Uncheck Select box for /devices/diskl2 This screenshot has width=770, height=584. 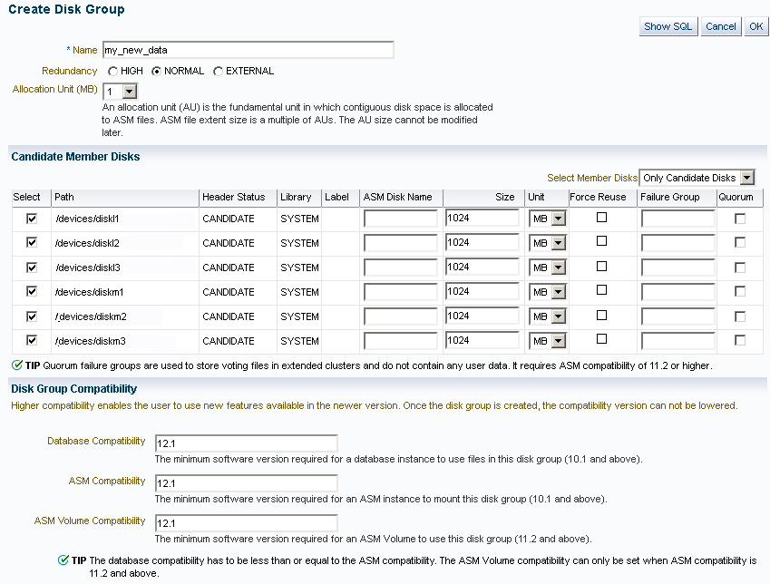(32, 242)
